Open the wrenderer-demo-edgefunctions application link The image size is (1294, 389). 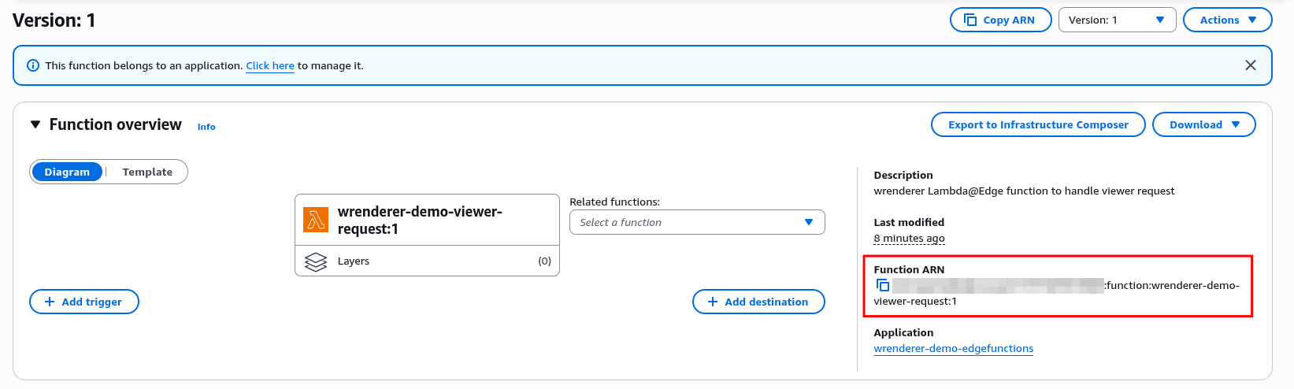(x=954, y=349)
